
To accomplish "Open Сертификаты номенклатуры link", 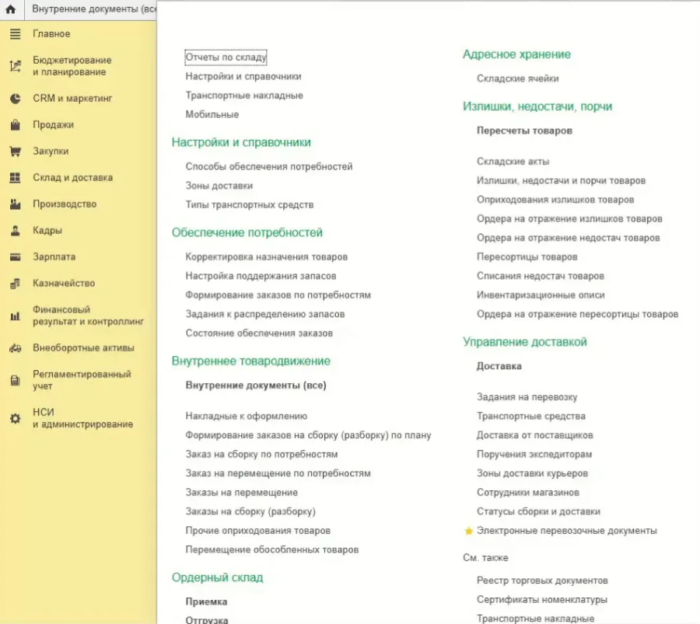I will [542, 599].
